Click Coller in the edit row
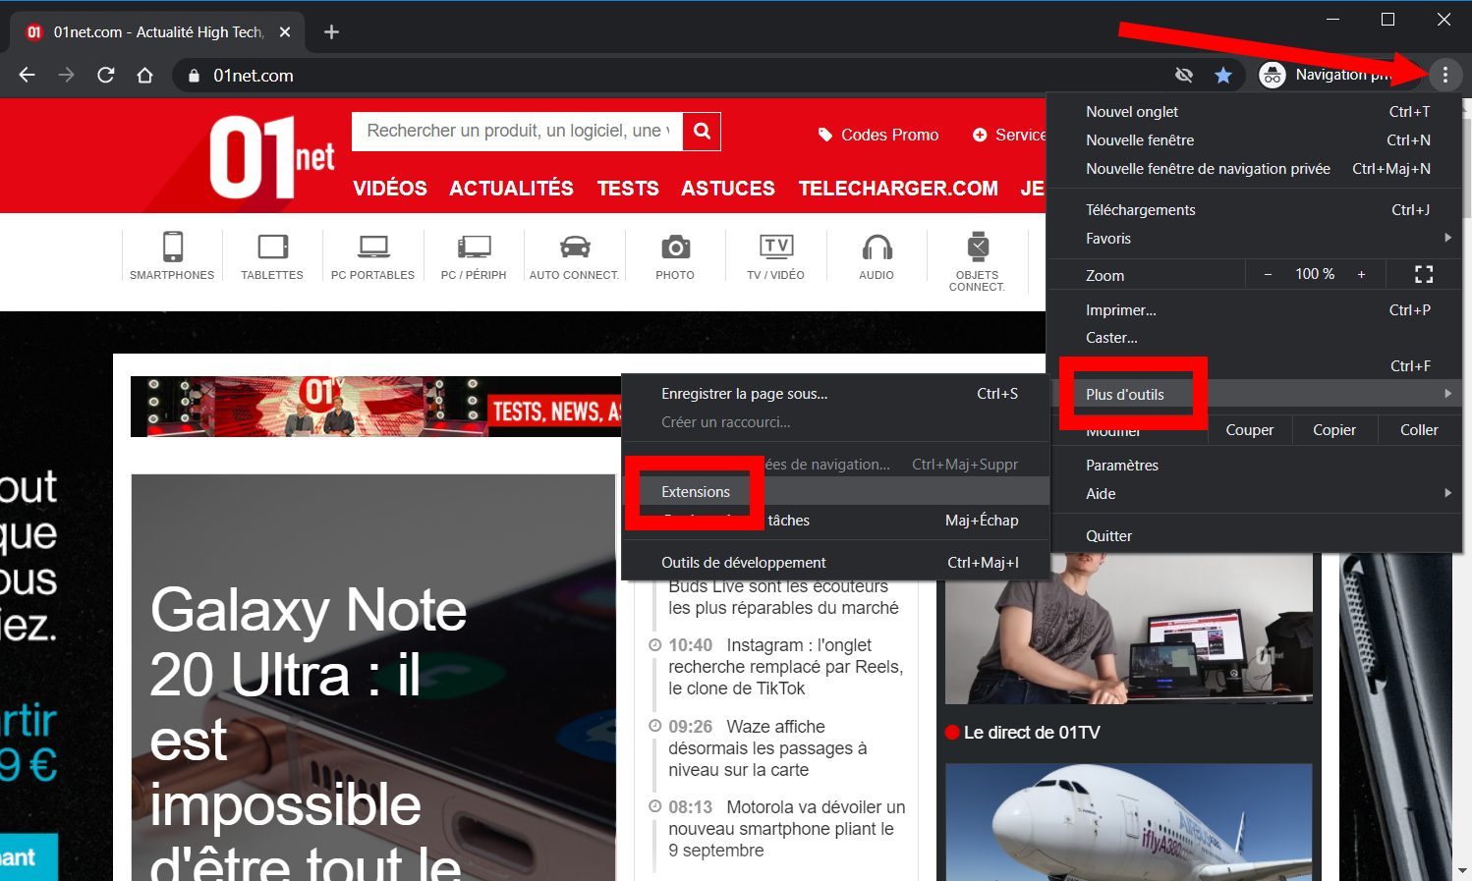 pos(1419,429)
